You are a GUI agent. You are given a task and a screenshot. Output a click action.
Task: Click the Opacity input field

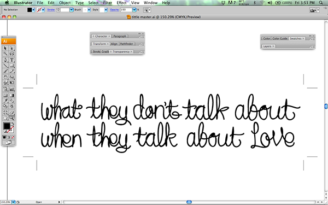coord(126,10)
